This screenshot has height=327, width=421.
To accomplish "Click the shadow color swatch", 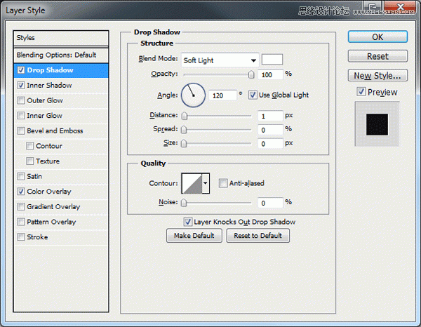I will point(272,60).
